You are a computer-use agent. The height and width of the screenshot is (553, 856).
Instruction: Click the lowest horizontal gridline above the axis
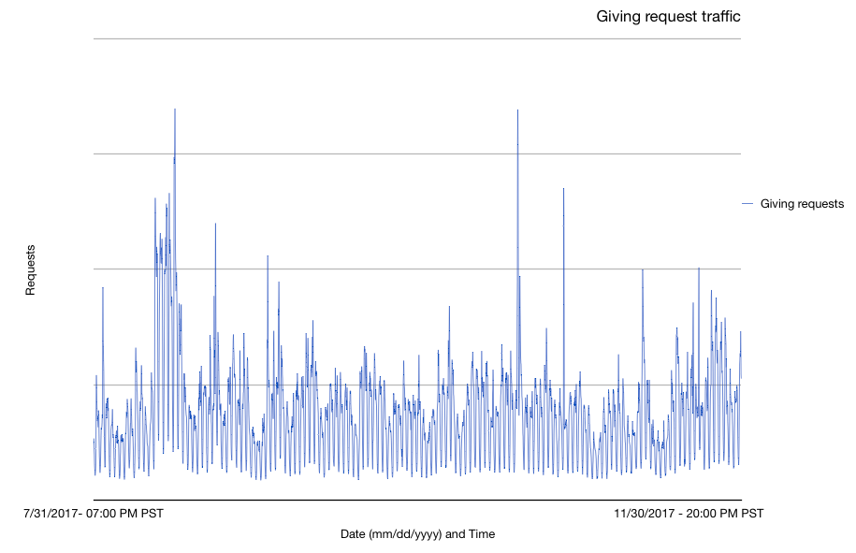pyautogui.click(x=417, y=385)
